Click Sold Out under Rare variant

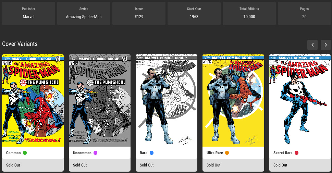tap(147, 165)
